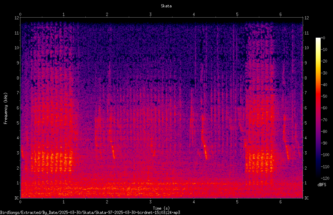Click the "-60" color scale label
Screen dimensions: 333x215
[324, 108]
